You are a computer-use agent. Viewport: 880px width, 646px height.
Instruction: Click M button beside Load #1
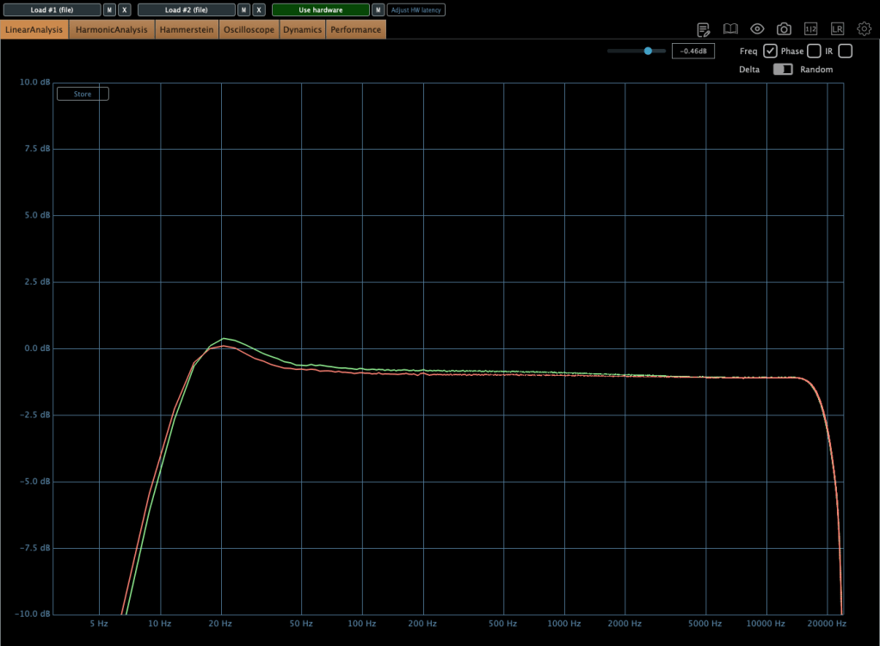pyautogui.click(x=109, y=10)
